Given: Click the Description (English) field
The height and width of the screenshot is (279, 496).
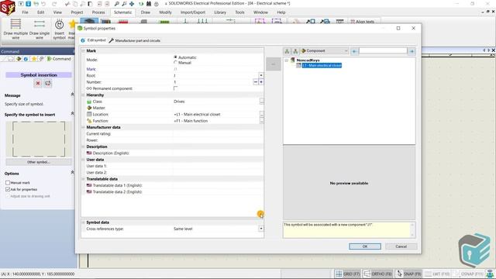Looking at the screenshot, I should click(x=218, y=153).
